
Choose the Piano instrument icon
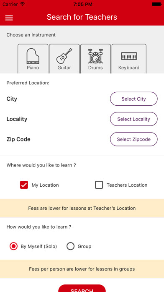tap(33, 59)
